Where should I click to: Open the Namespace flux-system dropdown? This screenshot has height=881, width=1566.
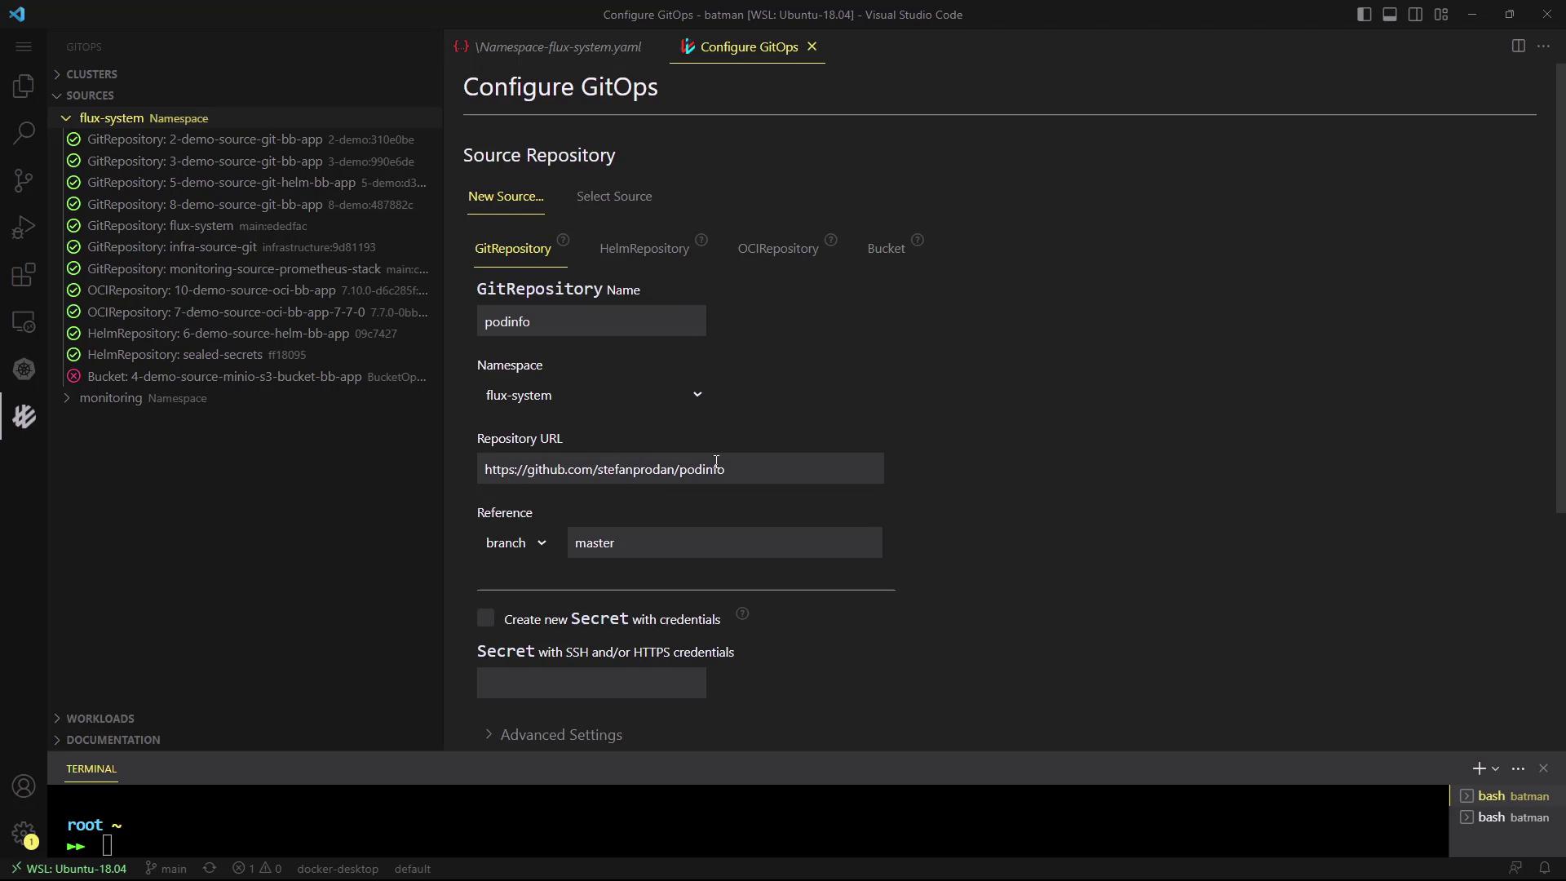click(x=592, y=395)
